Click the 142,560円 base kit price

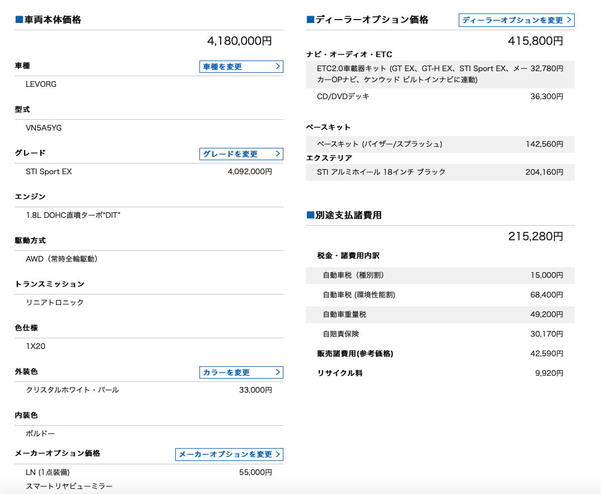544,145
